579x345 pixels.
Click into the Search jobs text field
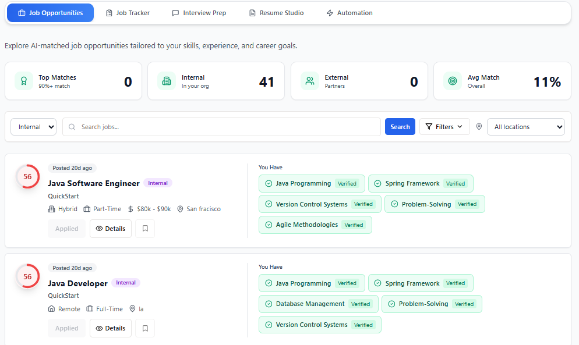(227, 127)
